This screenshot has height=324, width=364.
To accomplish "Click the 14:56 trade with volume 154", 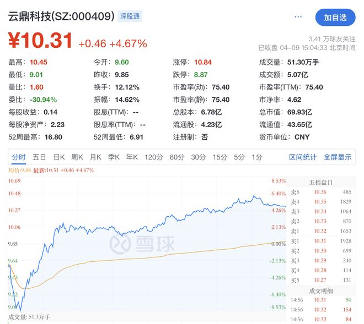I will [x=321, y=310].
